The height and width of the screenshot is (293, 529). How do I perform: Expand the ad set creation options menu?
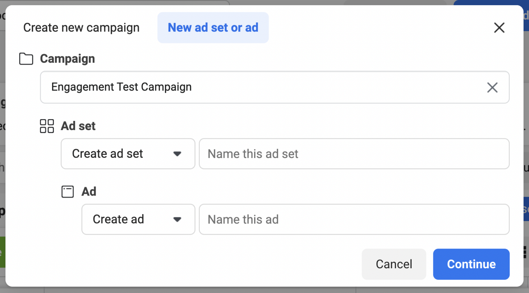click(128, 154)
